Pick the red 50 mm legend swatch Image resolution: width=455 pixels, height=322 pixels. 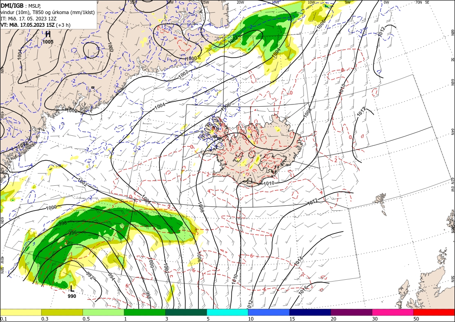point(434,312)
